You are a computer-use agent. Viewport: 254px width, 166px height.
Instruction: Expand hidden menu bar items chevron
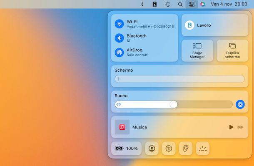142,4
